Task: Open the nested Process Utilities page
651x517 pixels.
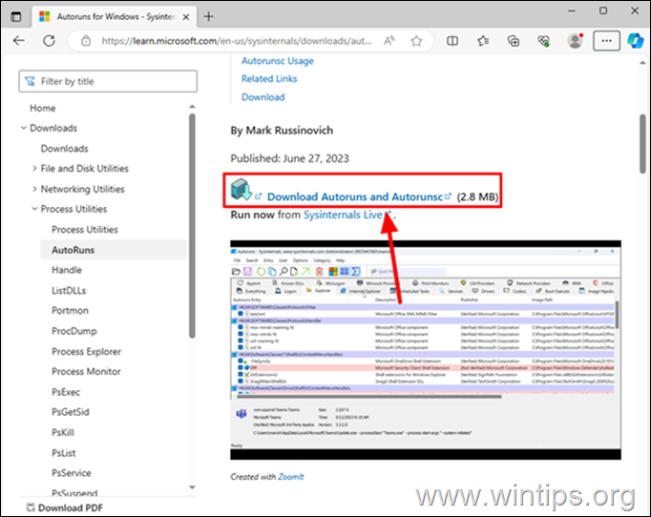Action: [x=85, y=230]
